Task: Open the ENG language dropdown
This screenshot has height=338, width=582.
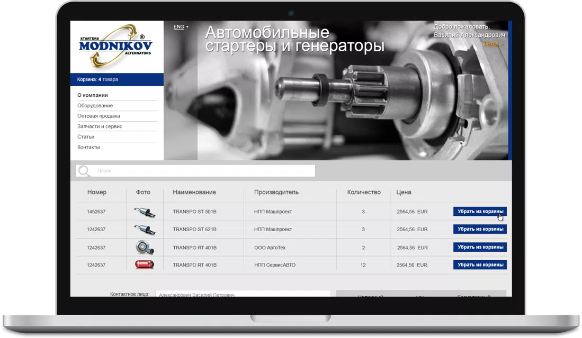Action: pos(181,26)
